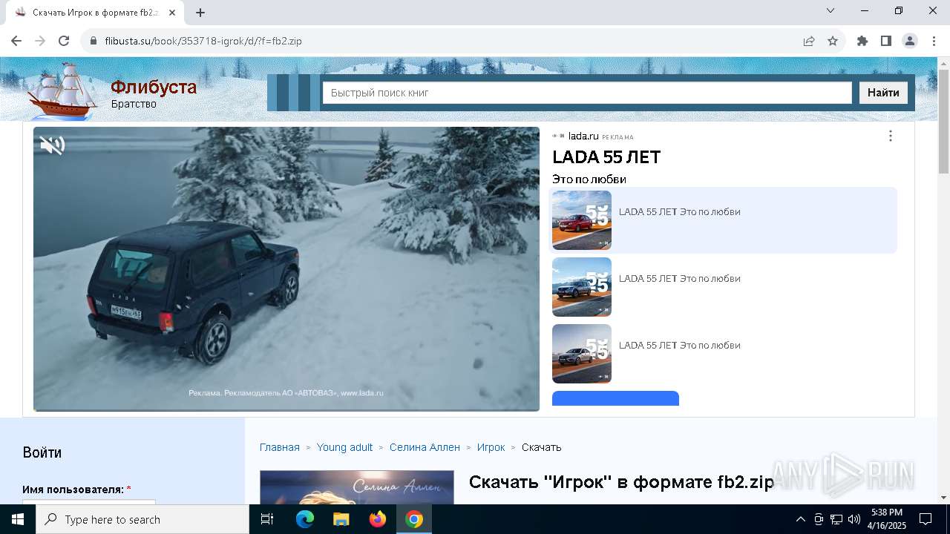
Task: Share this page via address bar icon
Action: coord(809,41)
